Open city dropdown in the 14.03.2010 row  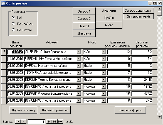104,59
